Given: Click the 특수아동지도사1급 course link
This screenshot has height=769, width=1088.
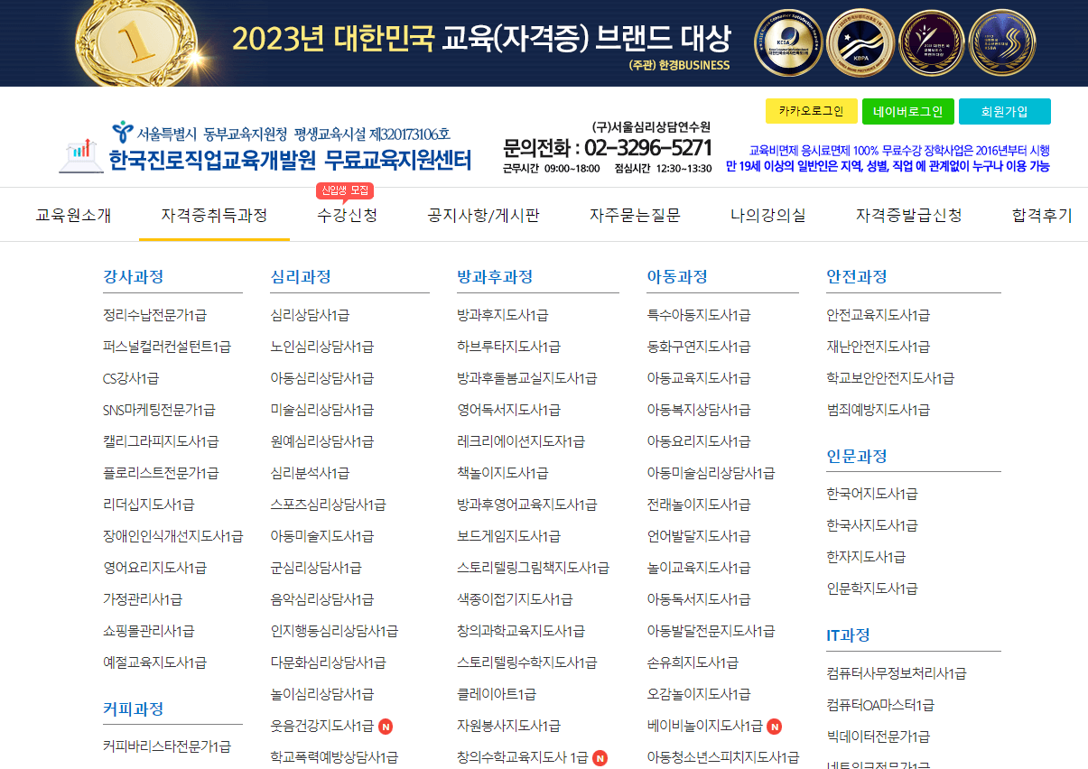Looking at the screenshot, I should tap(697, 314).
